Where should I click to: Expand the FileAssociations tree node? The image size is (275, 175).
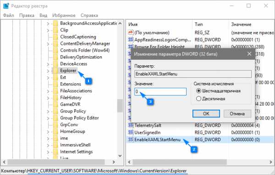(48, 91)
